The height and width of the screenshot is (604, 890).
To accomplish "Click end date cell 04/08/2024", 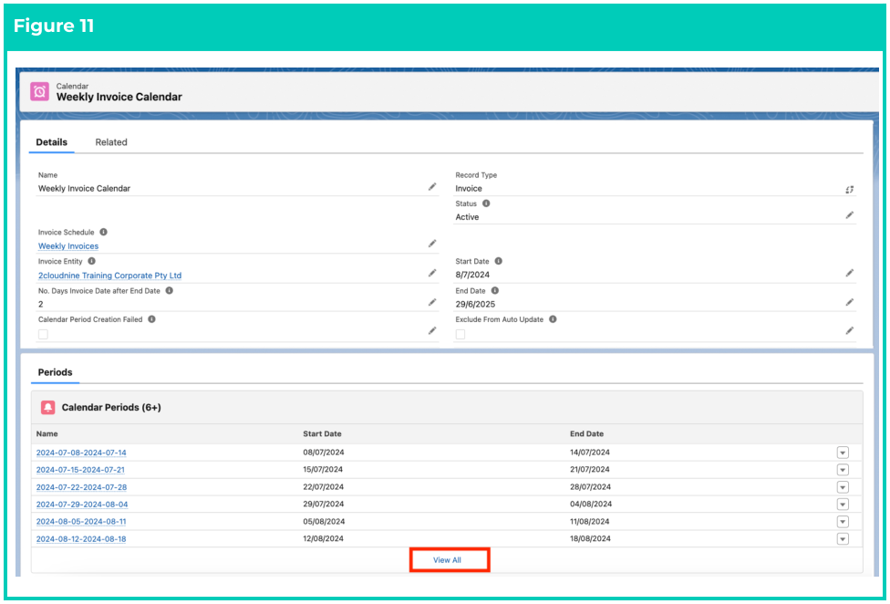I will [591, 504].
